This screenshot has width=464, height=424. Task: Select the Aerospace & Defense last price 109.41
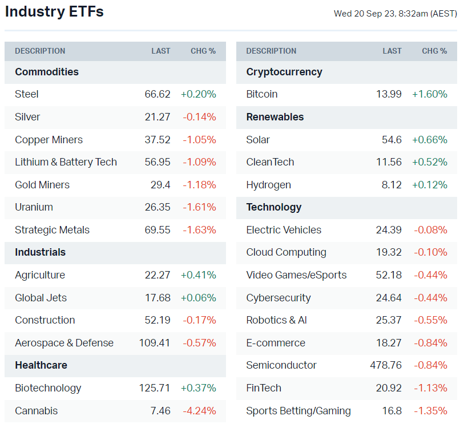pos(155,343)
